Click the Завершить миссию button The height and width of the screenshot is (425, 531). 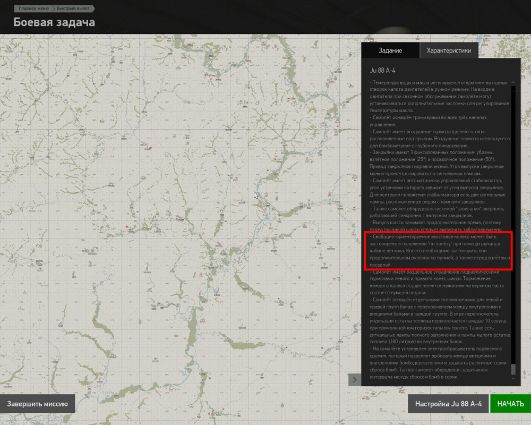[x=37, y=404]
